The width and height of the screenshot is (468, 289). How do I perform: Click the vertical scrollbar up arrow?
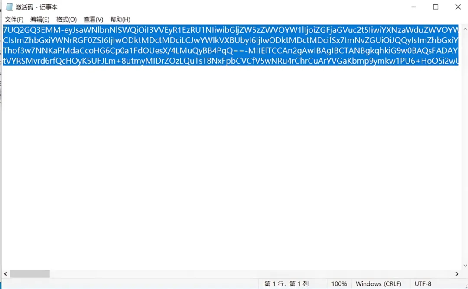click(x=465, y=29)
